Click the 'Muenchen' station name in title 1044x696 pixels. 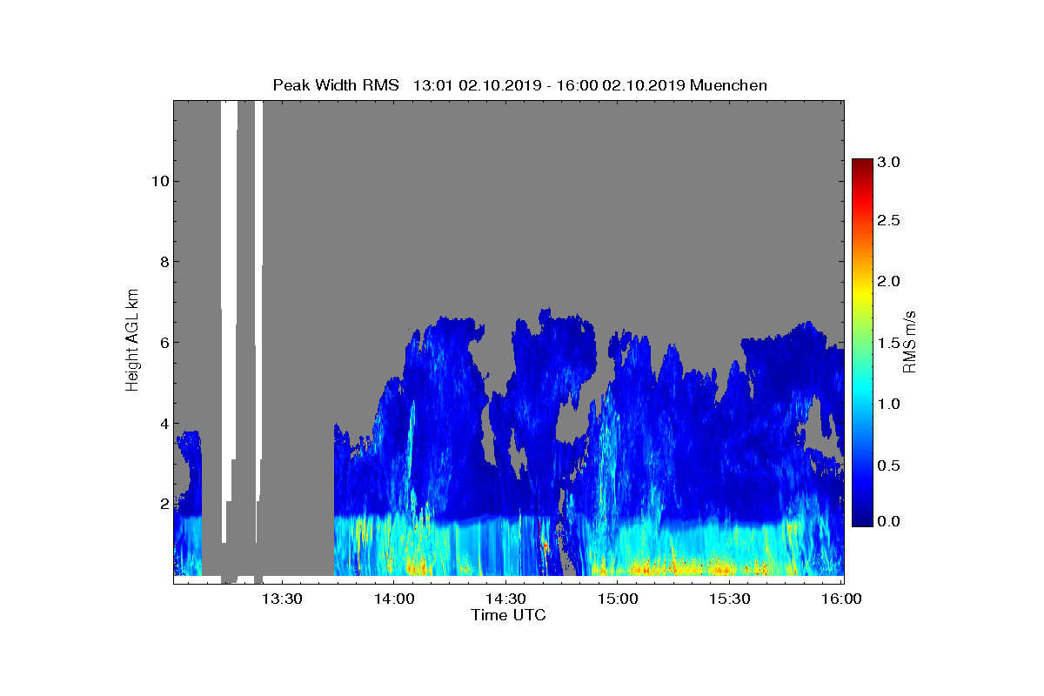728,85
